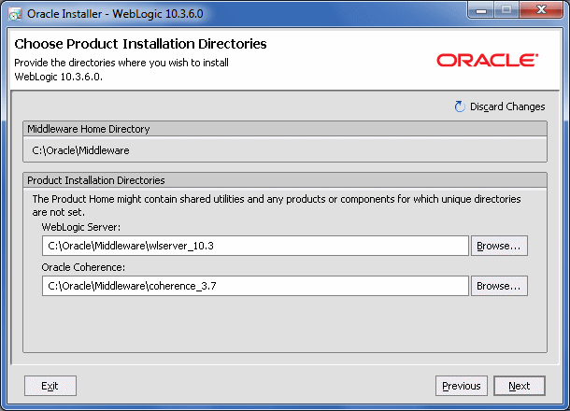Go back with the Previous button

pos(461,386)
